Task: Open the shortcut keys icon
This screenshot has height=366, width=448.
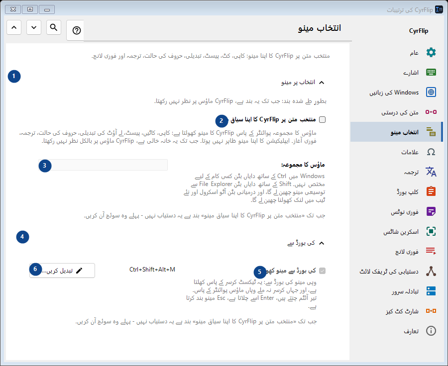Action: pos(431,311)
